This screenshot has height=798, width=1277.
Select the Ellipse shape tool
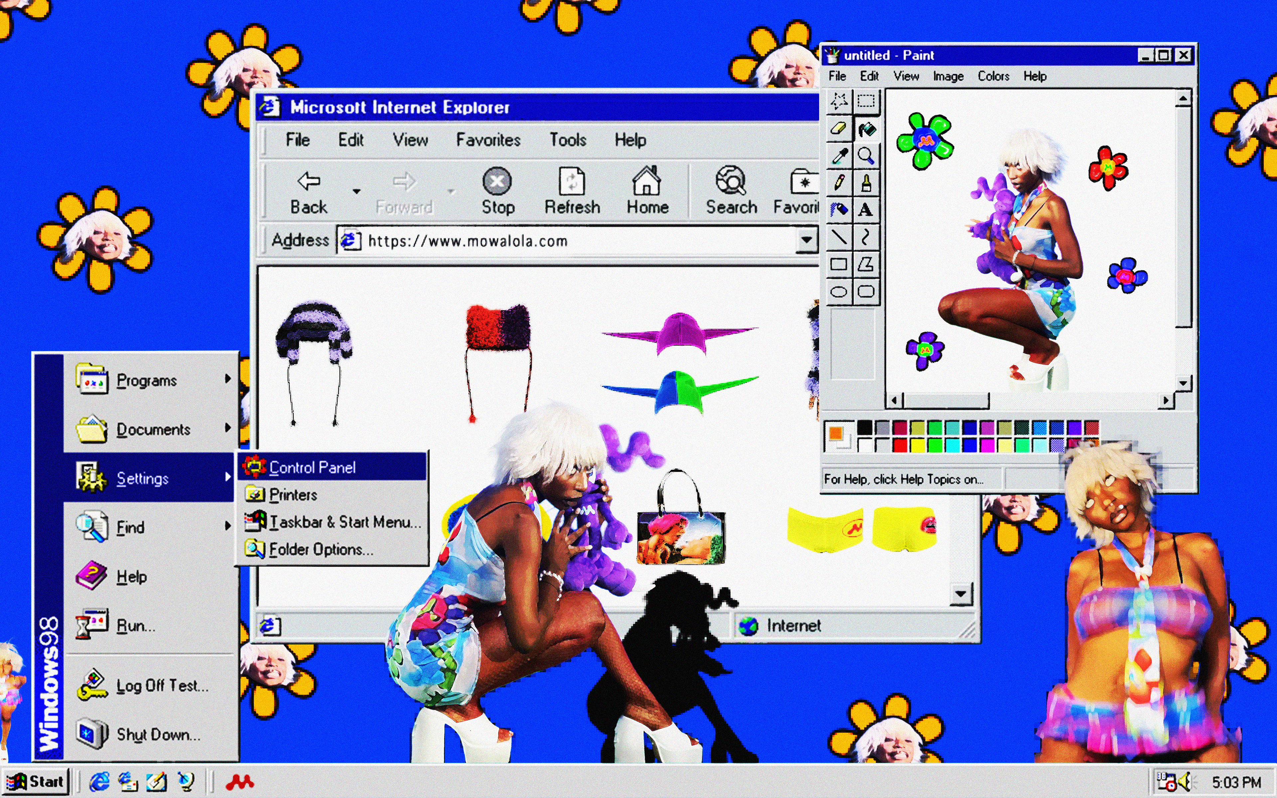pos(838,291)
